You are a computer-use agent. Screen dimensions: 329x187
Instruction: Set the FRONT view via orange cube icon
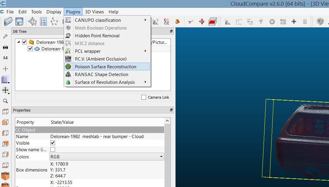pos(5,176)
